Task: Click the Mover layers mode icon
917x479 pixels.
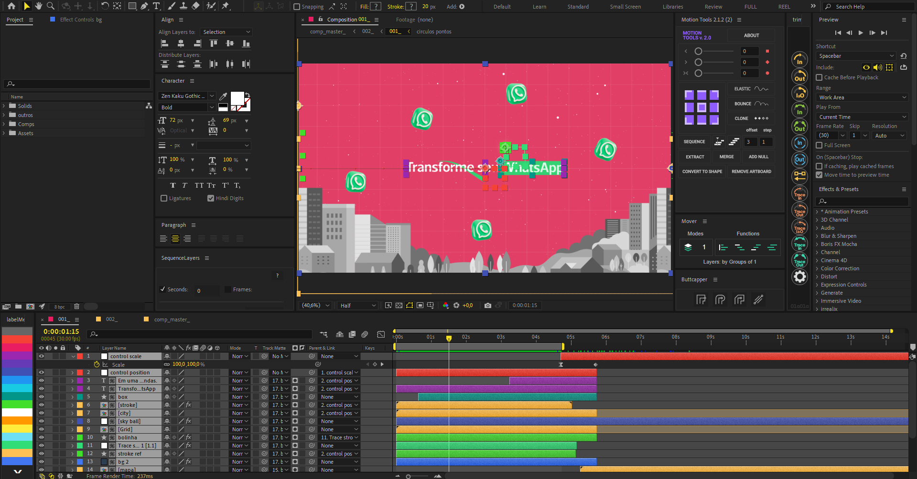Action: point(688,247)
